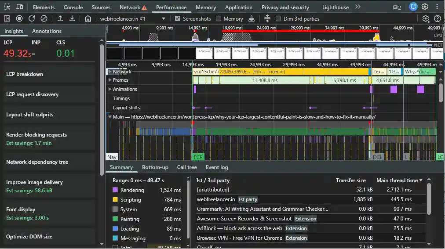Click the inspect element picker icon
The height and width of the screenshot is (249, 445).
tap(7, 7)
